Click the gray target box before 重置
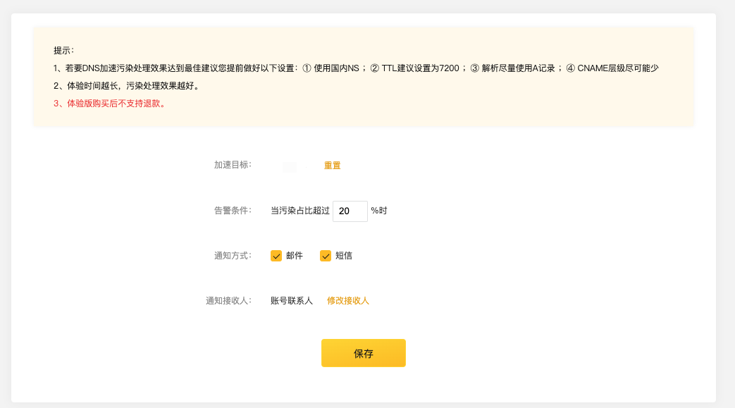The image size is (735, 408). 289,167
